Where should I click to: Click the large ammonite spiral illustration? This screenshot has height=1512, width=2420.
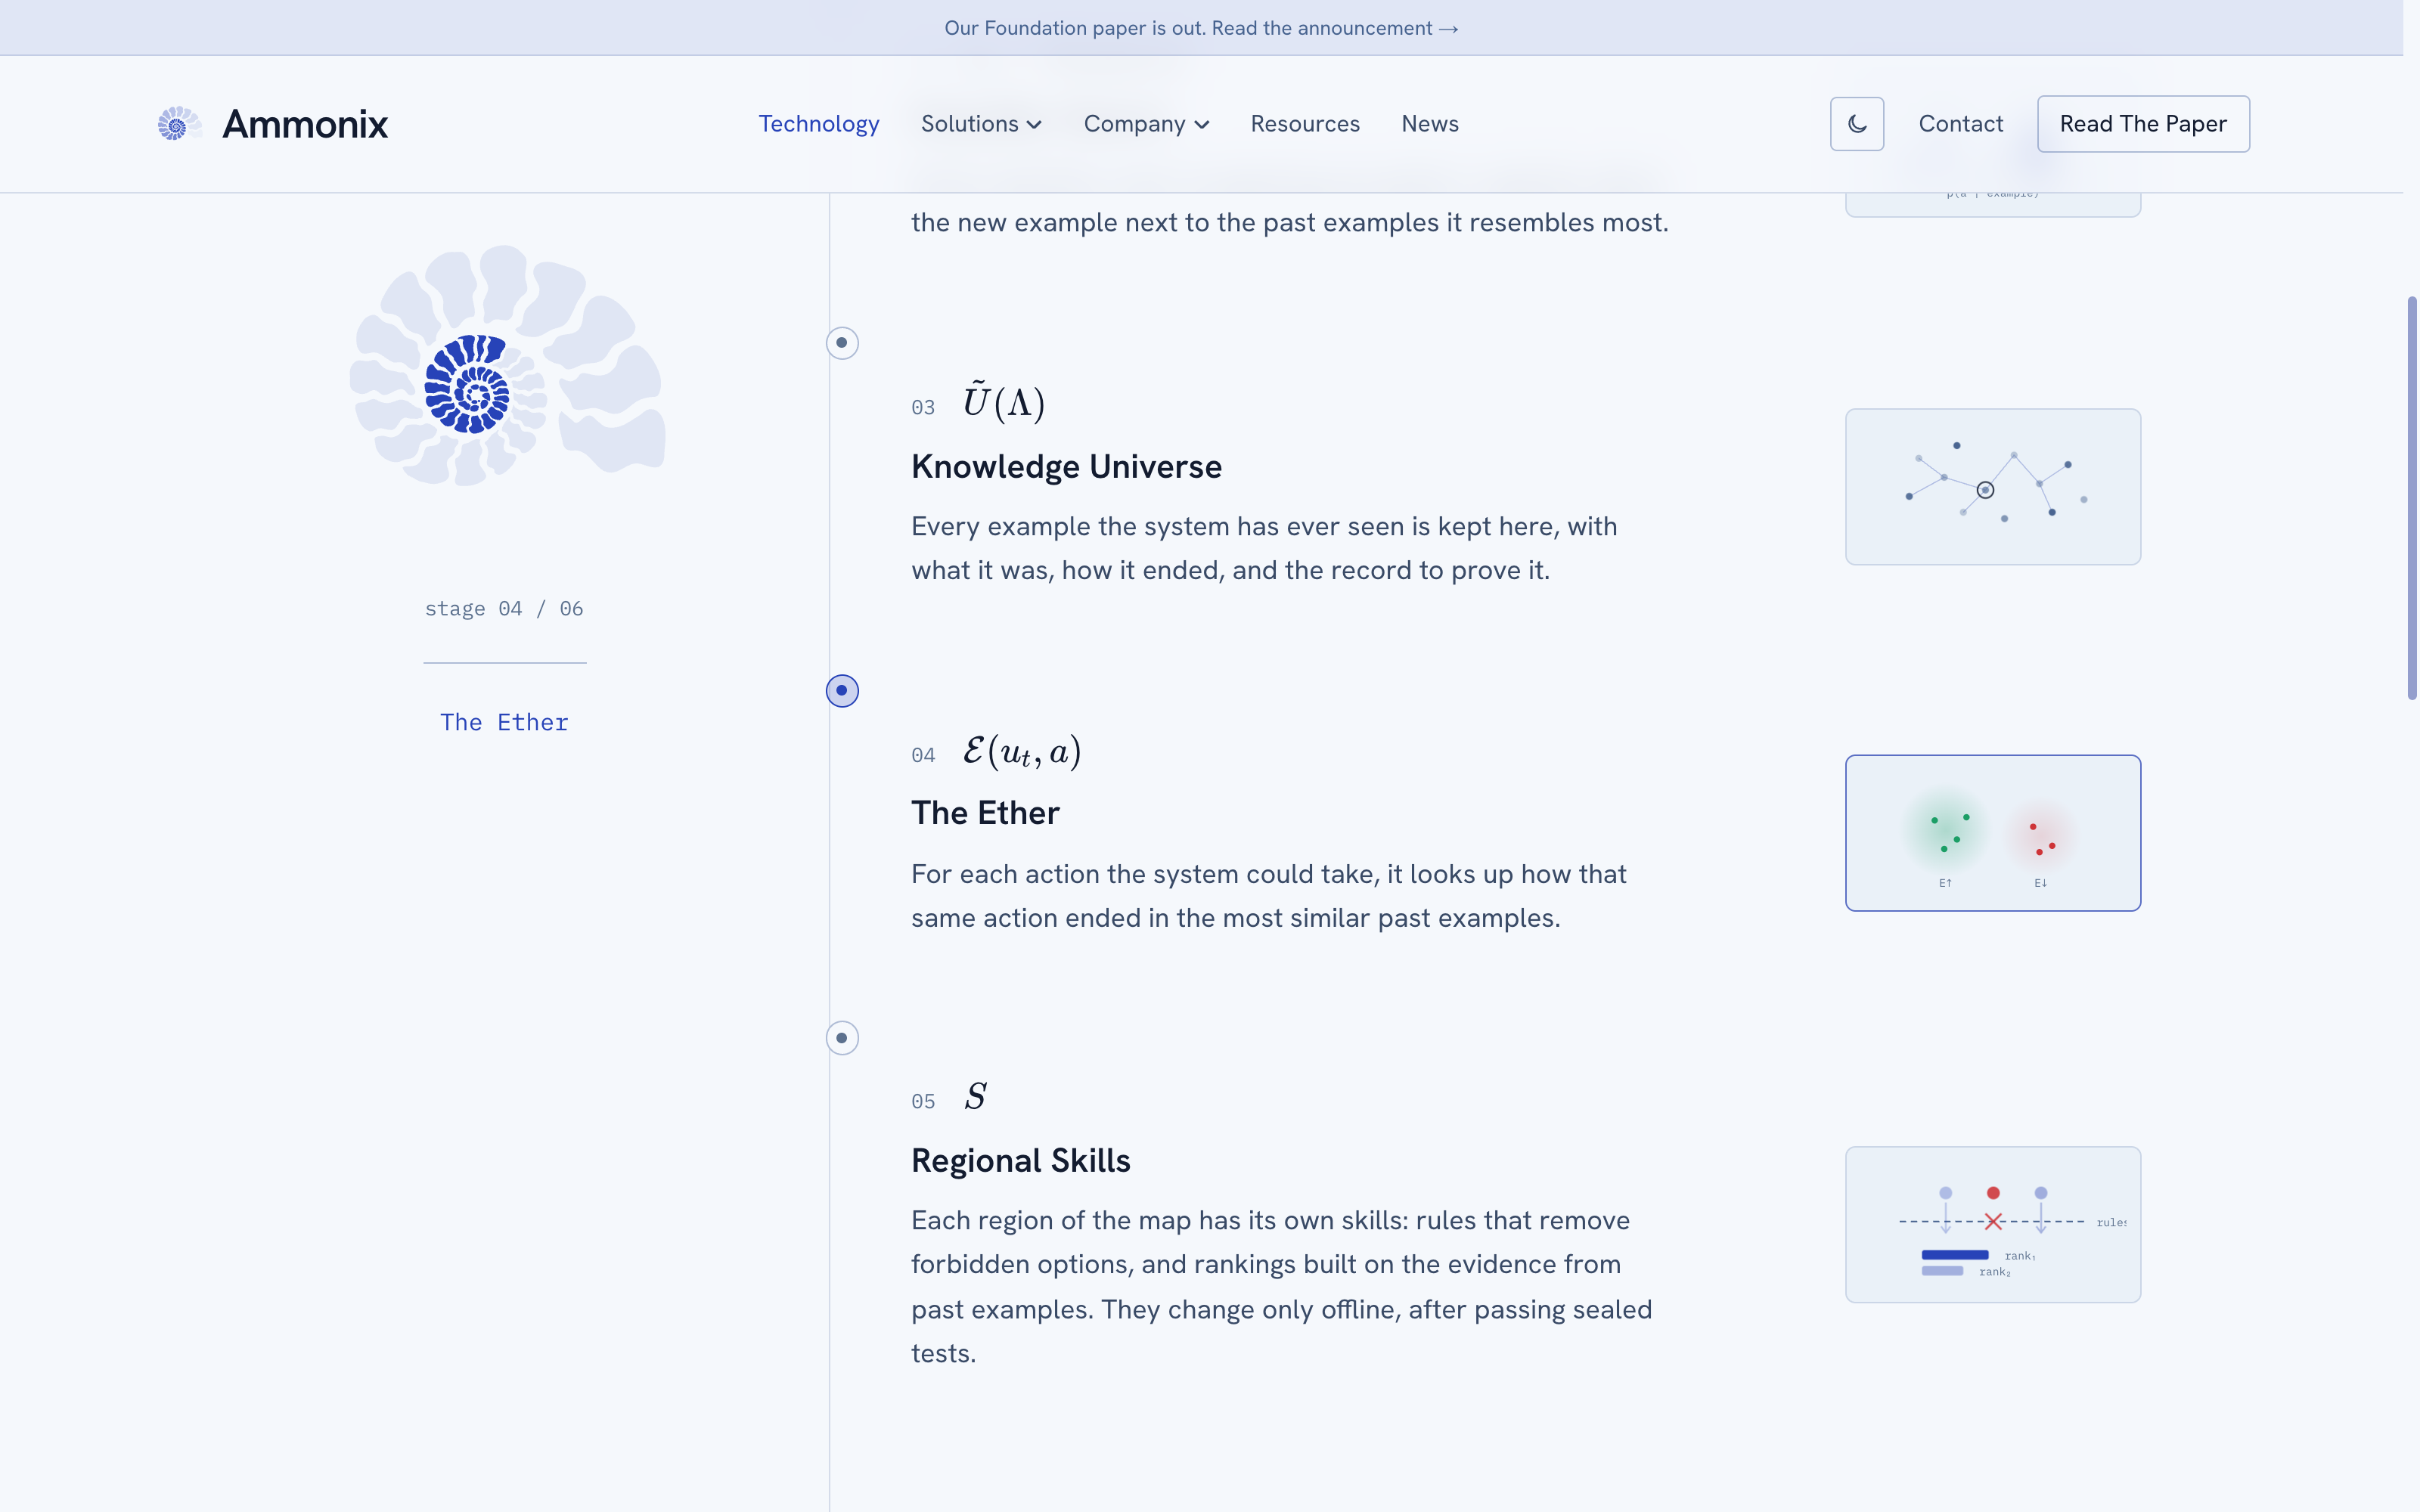(507, 366)
